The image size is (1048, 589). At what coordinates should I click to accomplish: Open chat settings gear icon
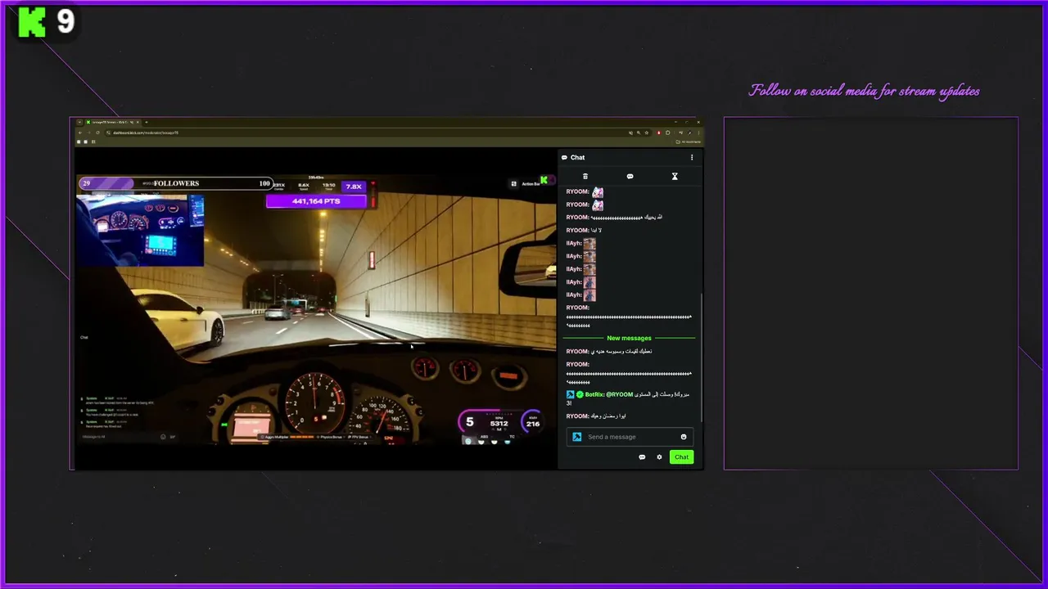click(659, 457)
